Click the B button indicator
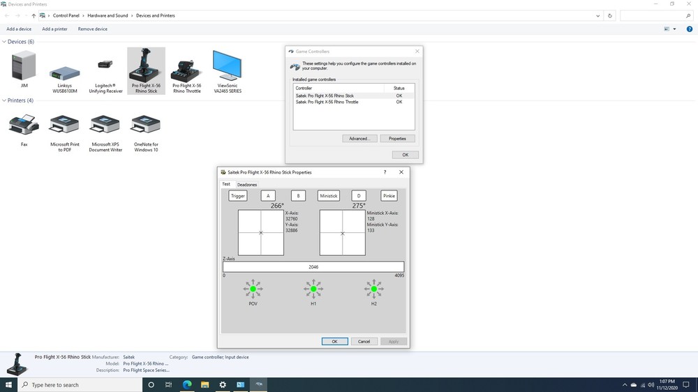698x392 pixels. click(x=298, y=196)
